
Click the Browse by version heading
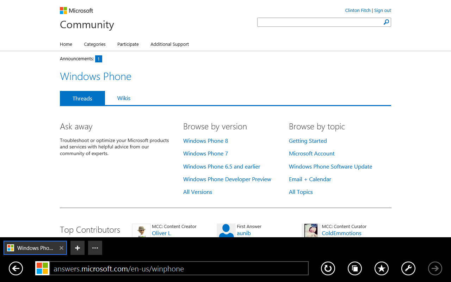(x=215, y=127)
